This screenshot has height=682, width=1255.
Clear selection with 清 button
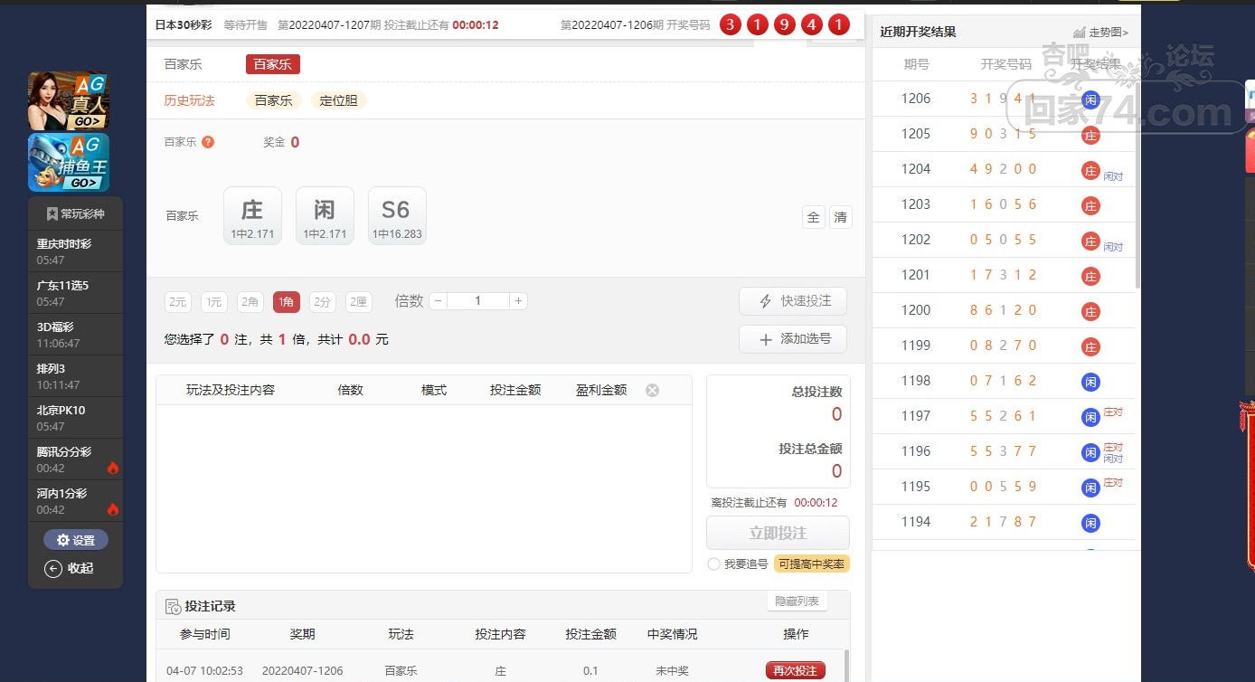pyautogui.click(x=841, y=217)
